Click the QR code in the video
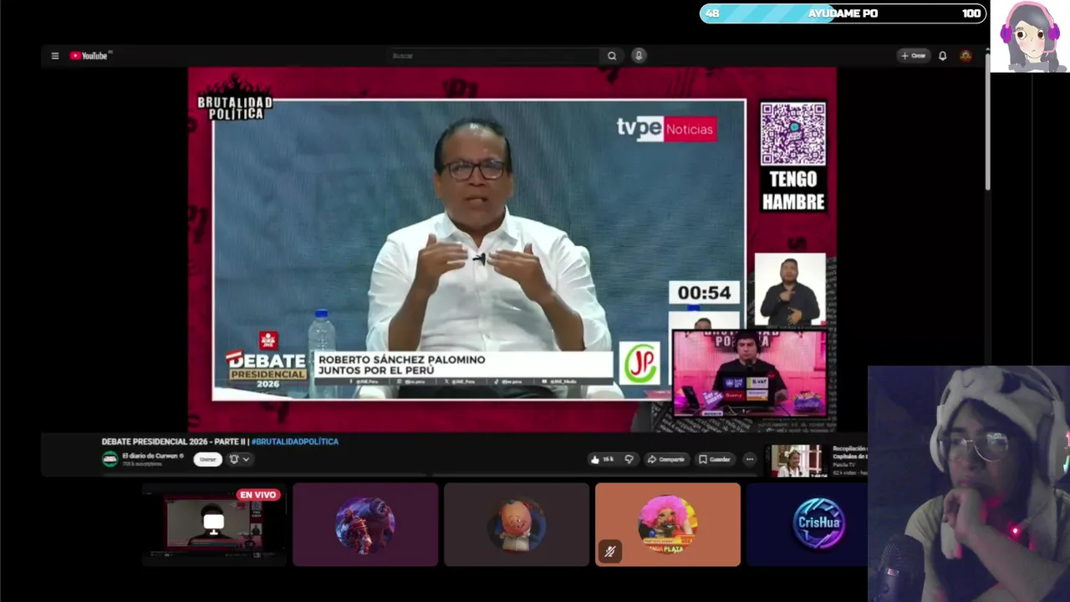The height and width of the screenshot is (602, 1070). tap(792, 134)
